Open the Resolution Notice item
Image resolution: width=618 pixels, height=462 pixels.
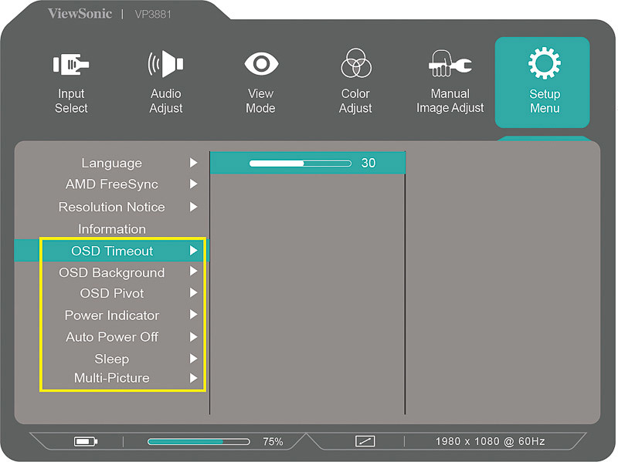111,207
